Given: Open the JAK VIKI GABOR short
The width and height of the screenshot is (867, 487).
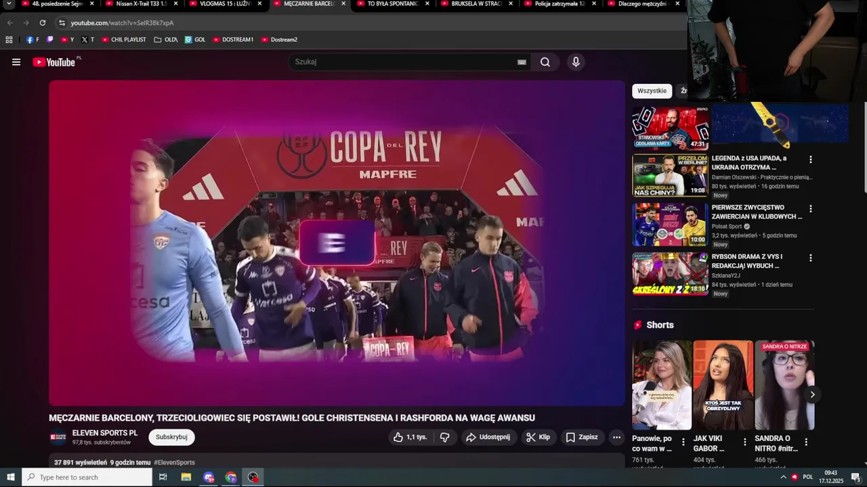Looking at the screenshot, I should click(x=723, y=385).
